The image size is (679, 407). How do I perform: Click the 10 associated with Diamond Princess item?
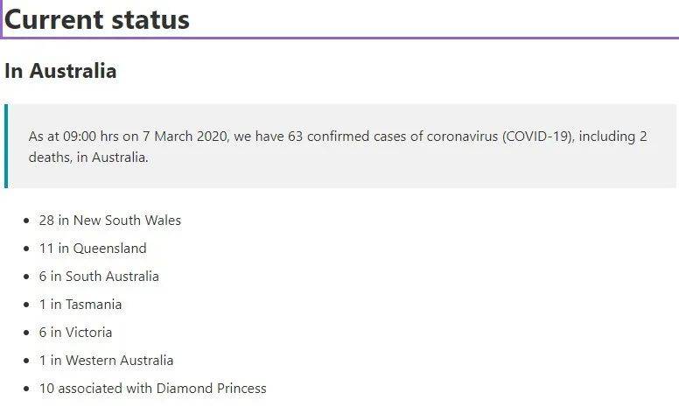(x=152, y=389)
